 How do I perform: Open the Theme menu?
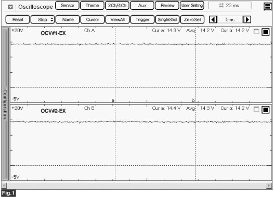pos(92,6)
